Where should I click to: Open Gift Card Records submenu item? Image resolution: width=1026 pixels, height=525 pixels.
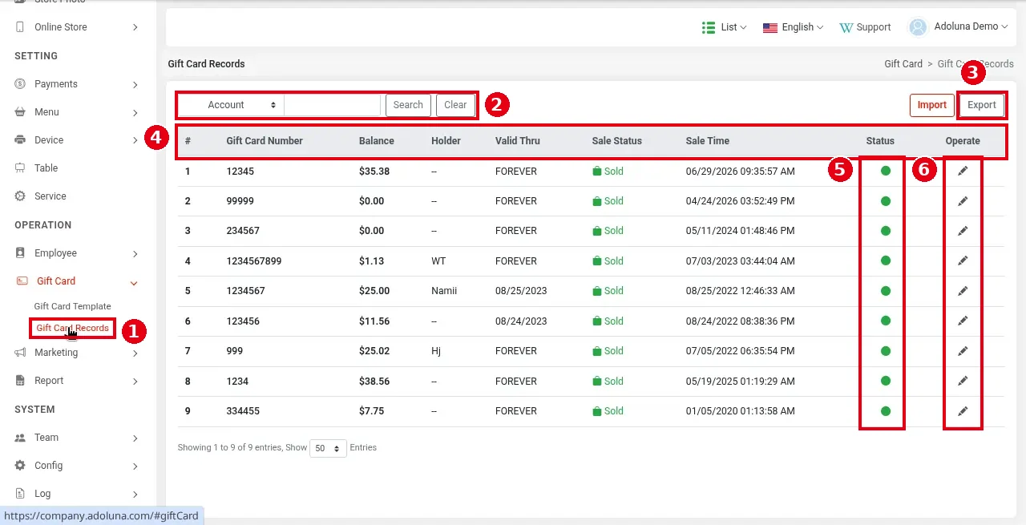click(72, 328)
